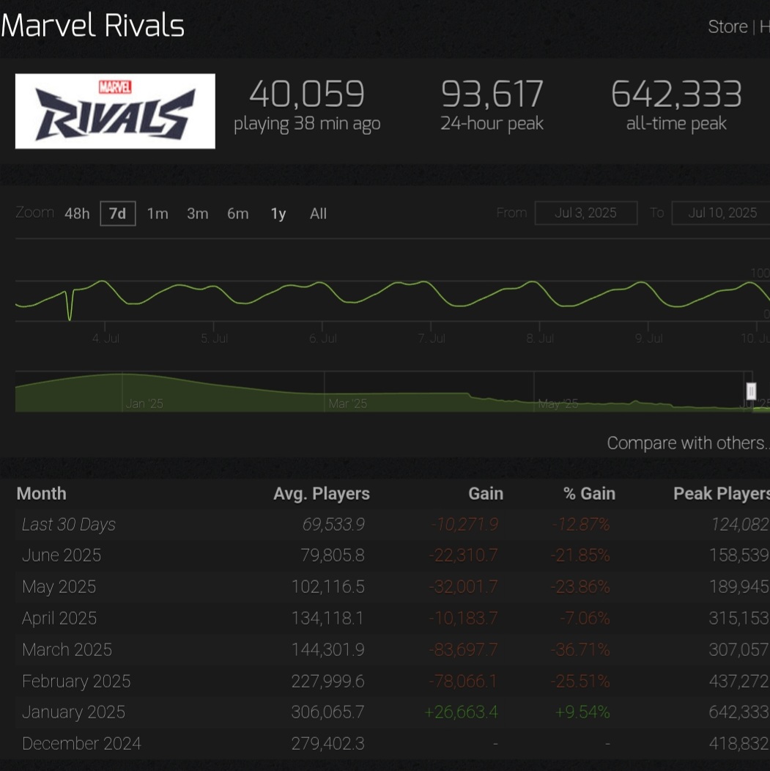The image size is (770, 771).
Task: Click the -32,001.7 gain value
Action: click(x=463, y=586)
